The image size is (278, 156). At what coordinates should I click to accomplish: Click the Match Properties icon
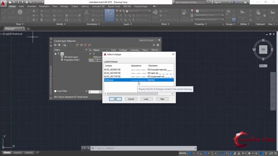pos(184,13)
